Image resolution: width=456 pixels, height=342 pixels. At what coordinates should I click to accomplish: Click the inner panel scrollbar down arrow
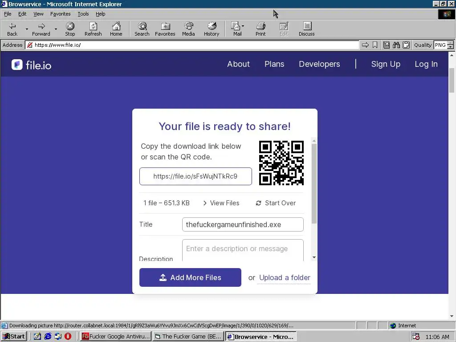[x=314, y=257]
